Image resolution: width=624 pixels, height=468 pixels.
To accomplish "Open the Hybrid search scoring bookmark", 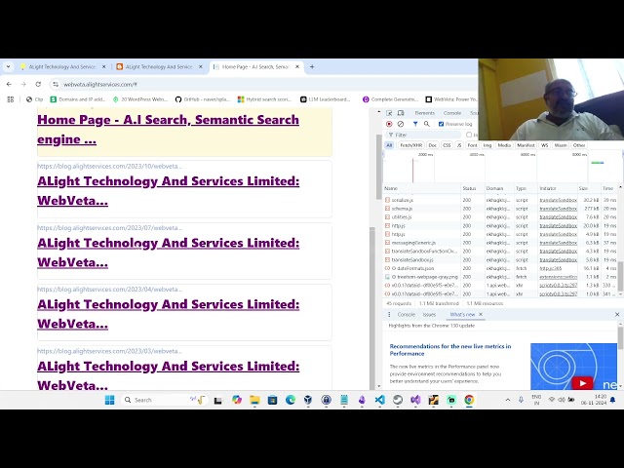I will click(264, 99).
